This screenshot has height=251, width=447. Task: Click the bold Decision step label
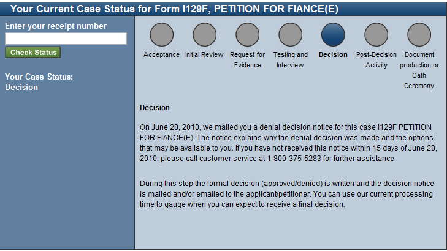(x=333, y=55)
